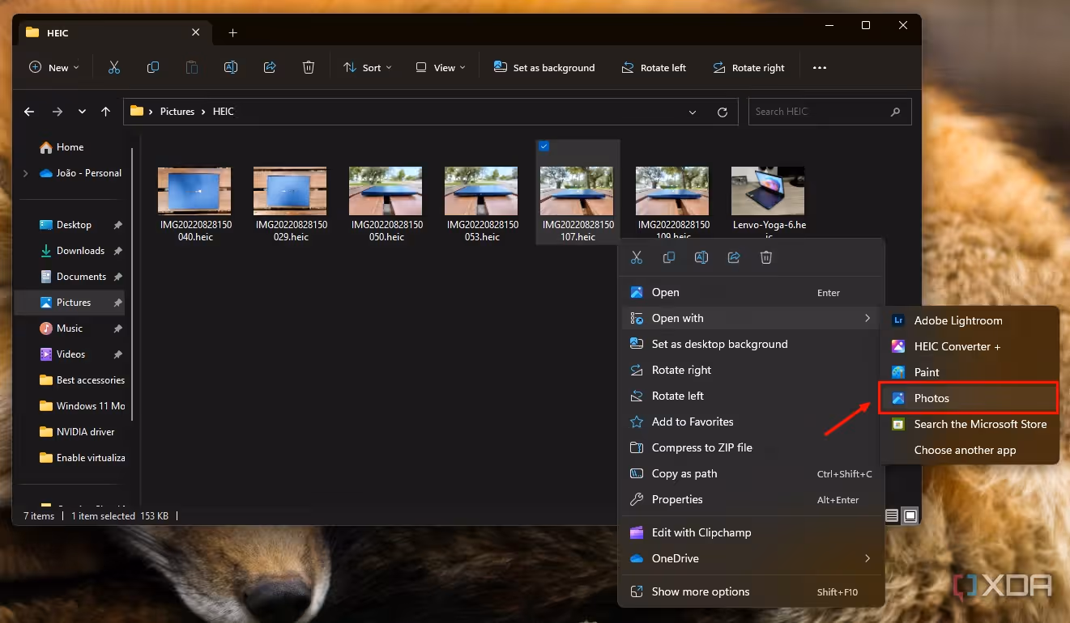The height and width of the screenshot is (623, 1070).
Task: Navigate up one folder level
Action: pyautogui.click(x=105, y=112)
